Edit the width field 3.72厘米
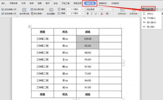 (75, 13)
